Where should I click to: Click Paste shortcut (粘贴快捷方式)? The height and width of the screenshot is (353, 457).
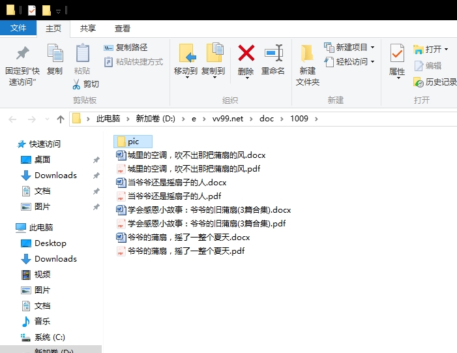(134, 62)
